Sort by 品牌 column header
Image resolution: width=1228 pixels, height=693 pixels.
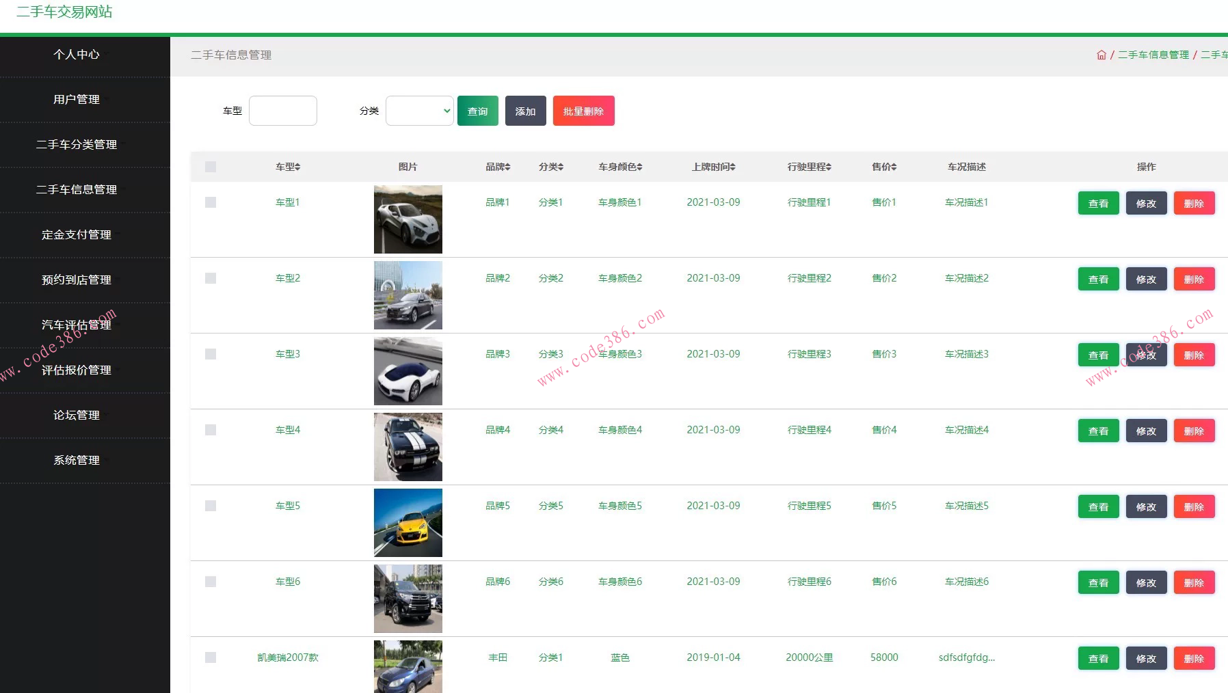(498, 167)
